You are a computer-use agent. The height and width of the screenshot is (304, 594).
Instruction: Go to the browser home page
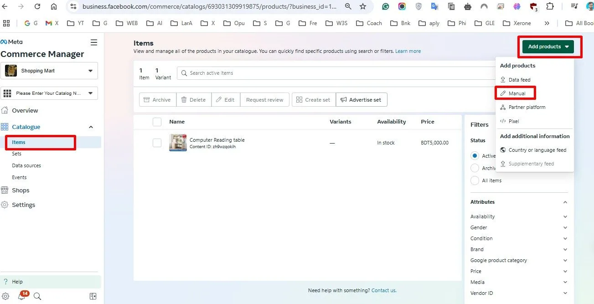(54, 6)
